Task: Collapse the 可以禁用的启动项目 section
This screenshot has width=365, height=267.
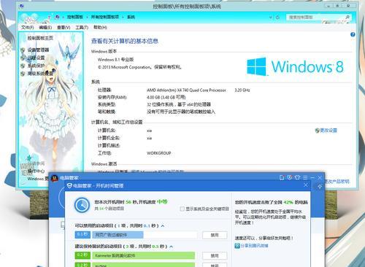Action: tap(163, 226)
